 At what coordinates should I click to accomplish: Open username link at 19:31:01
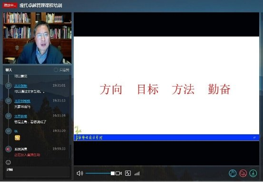(x=20, y=86)
